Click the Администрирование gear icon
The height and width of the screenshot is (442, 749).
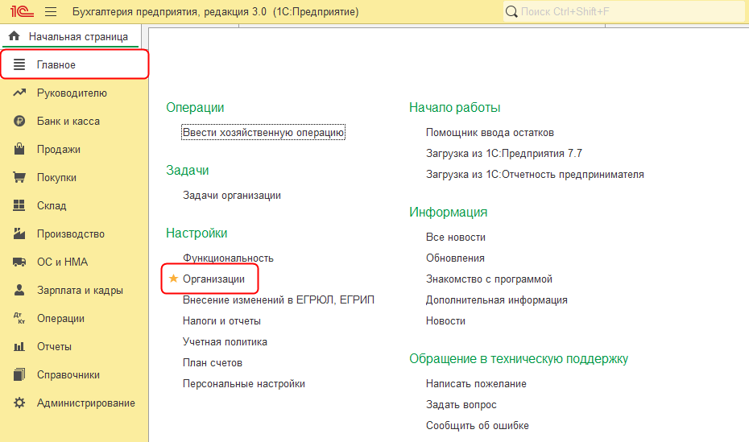(x=19, y=403)
